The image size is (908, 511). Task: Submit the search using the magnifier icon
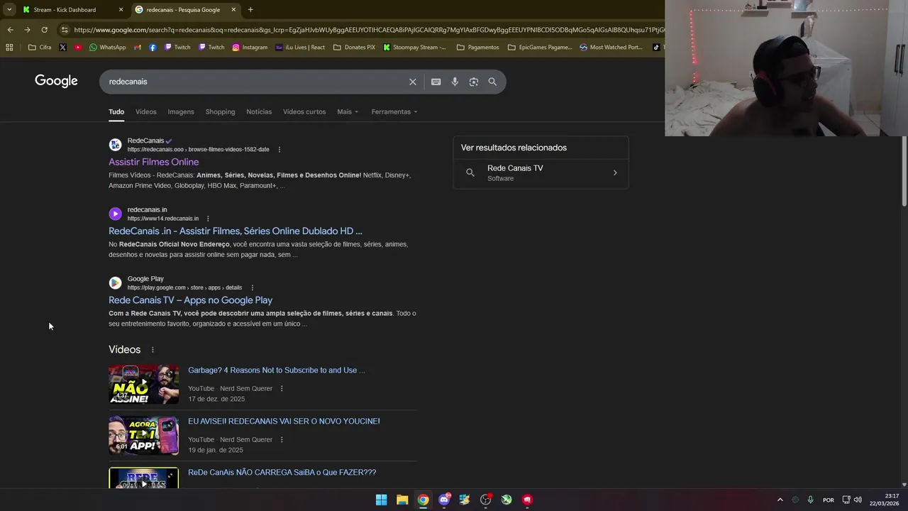(492, 82)
